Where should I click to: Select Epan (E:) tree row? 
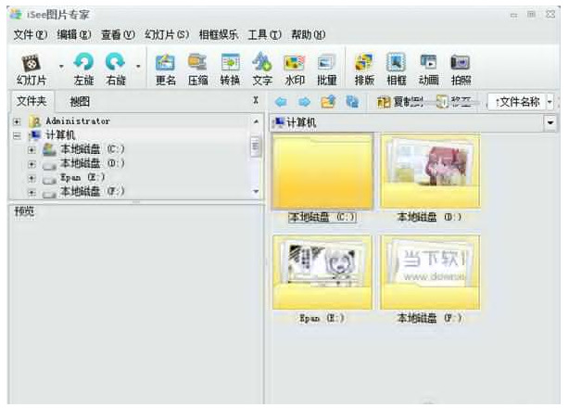tap(82, 178)
